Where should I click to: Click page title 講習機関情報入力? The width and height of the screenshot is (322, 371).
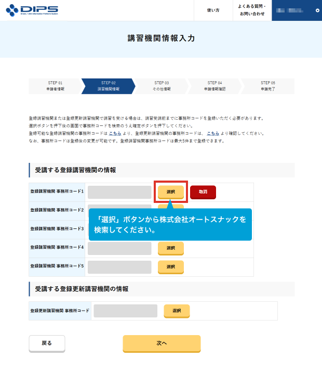pos(162,39)
